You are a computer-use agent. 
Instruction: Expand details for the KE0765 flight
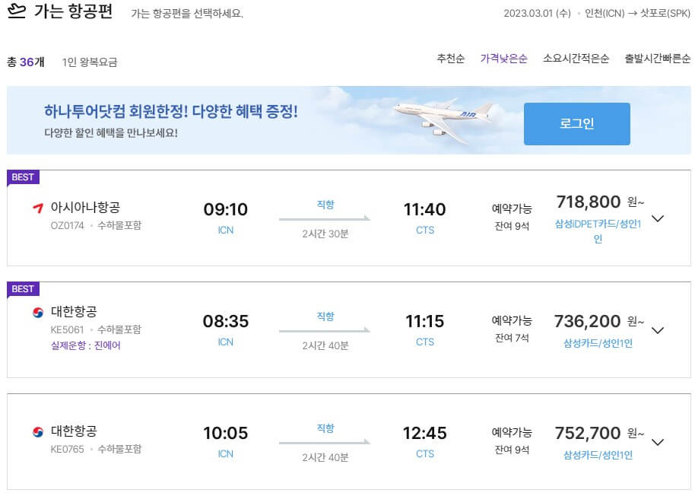click(x=657, y=442)
